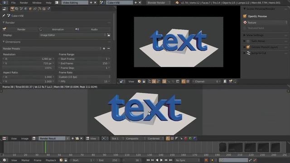Image resolution: width=290 pixels, height=163 pixels.
Task: Add a render preset with plus
Action: [x=104, y=48]
